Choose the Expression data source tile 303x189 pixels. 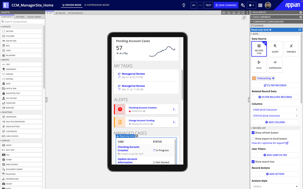coord(275,65)
